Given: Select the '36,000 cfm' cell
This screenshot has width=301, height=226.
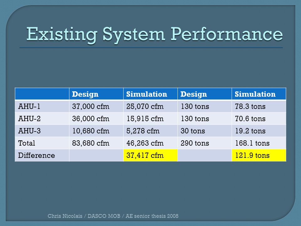Looking at the screenshot, I should 96,119.
